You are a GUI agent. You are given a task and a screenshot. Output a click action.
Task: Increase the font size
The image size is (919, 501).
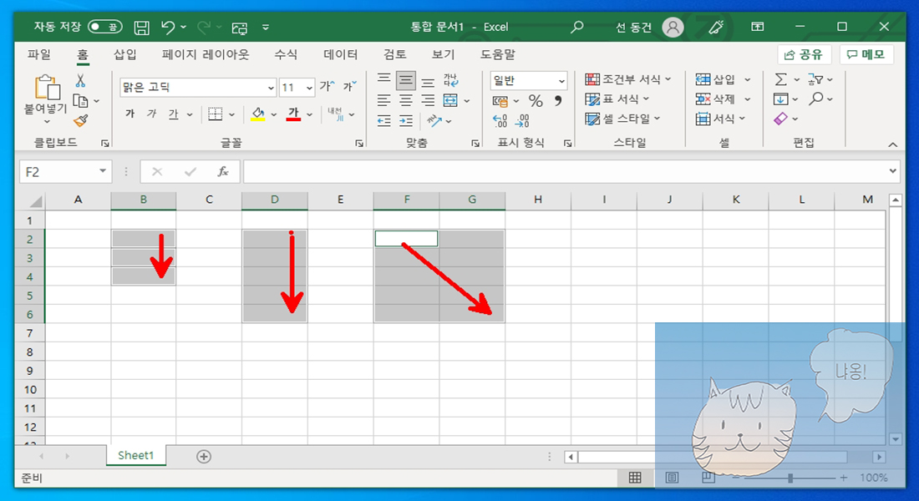click(x=327, y=87)
